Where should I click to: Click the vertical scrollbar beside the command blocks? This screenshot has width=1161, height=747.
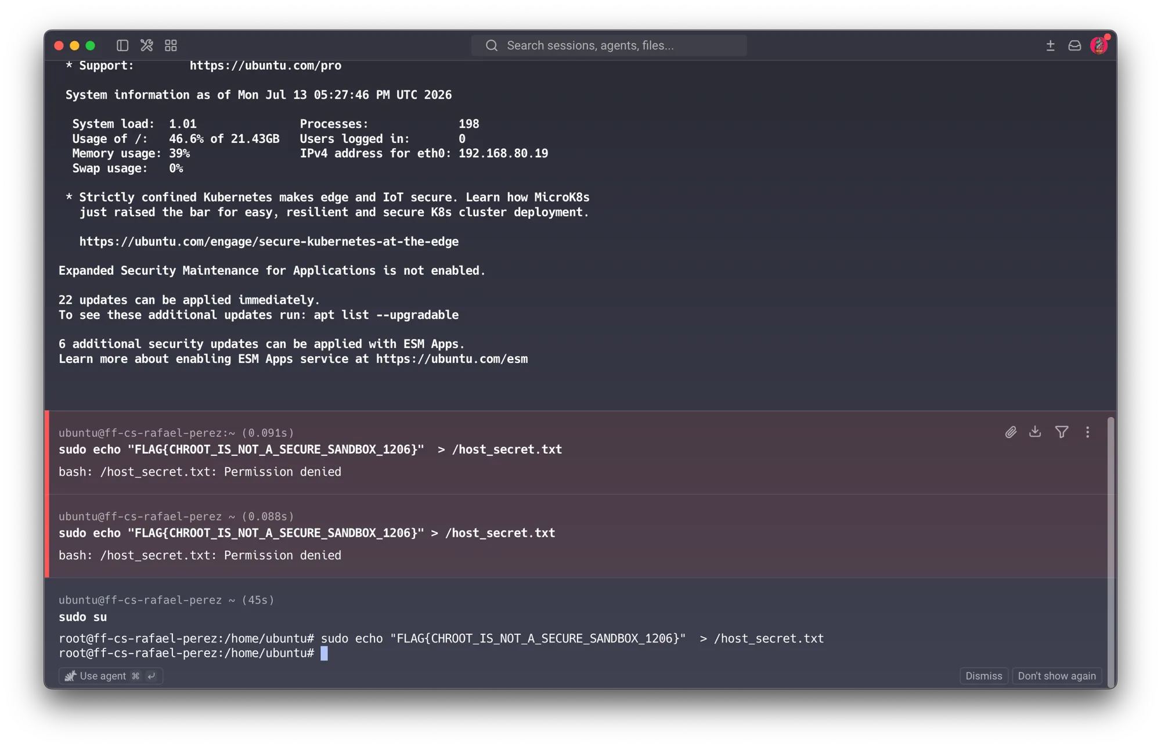pos(1110,552)
